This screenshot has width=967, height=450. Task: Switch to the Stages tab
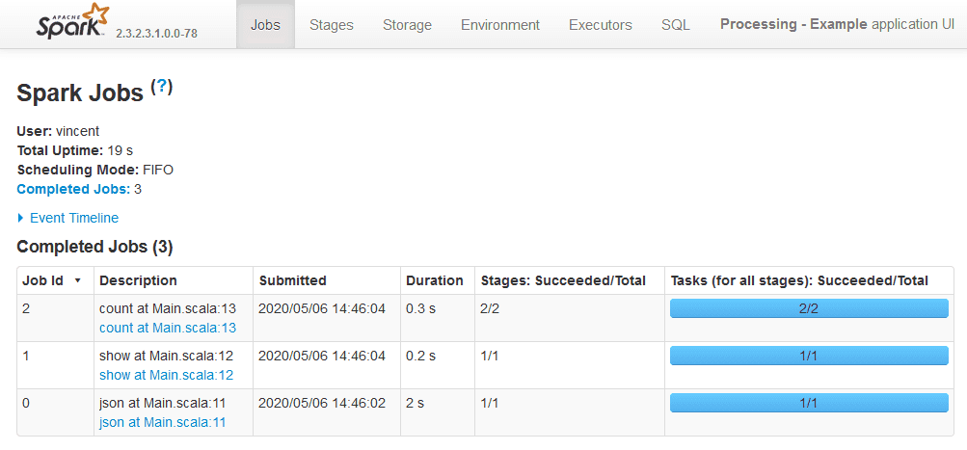(x=332, y=25)
